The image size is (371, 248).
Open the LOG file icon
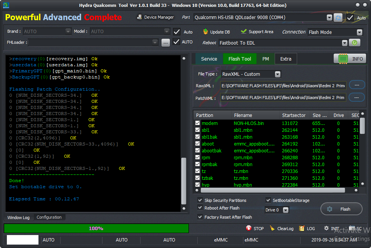(x=302, y=228)
